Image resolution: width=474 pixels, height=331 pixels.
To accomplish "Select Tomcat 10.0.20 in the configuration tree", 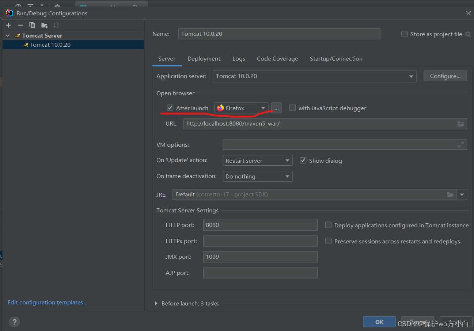I will click(x=73, y=45).
